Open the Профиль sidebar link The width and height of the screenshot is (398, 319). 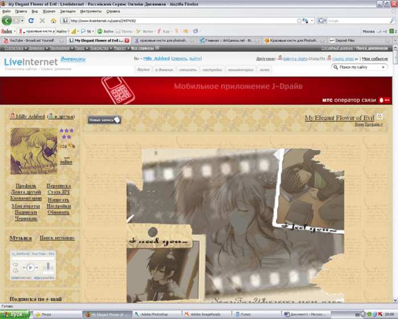26,186
